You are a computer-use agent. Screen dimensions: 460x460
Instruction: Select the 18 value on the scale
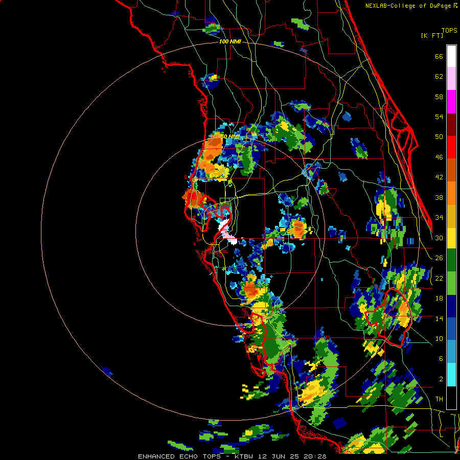[439, 298]
